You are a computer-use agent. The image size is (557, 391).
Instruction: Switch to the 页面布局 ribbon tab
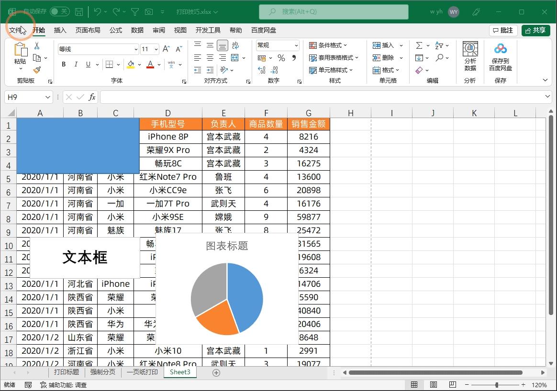87,30
